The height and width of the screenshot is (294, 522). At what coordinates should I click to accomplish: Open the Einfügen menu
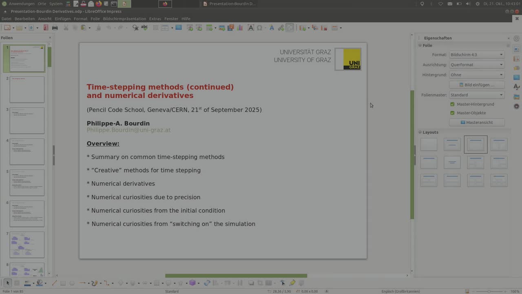[63, 19]
